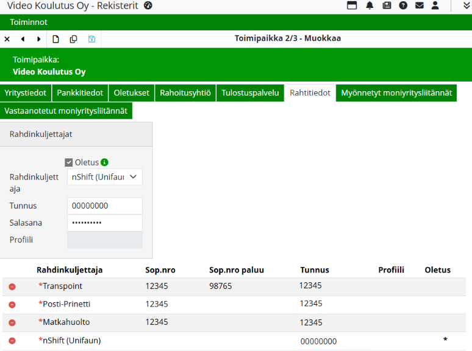Open the messages envelope icon
The image size is (472, 351).
click(420, 6)
